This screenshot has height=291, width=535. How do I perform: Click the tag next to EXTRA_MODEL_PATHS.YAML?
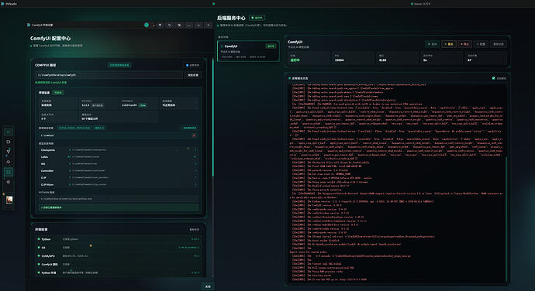(x=99, y=128)
